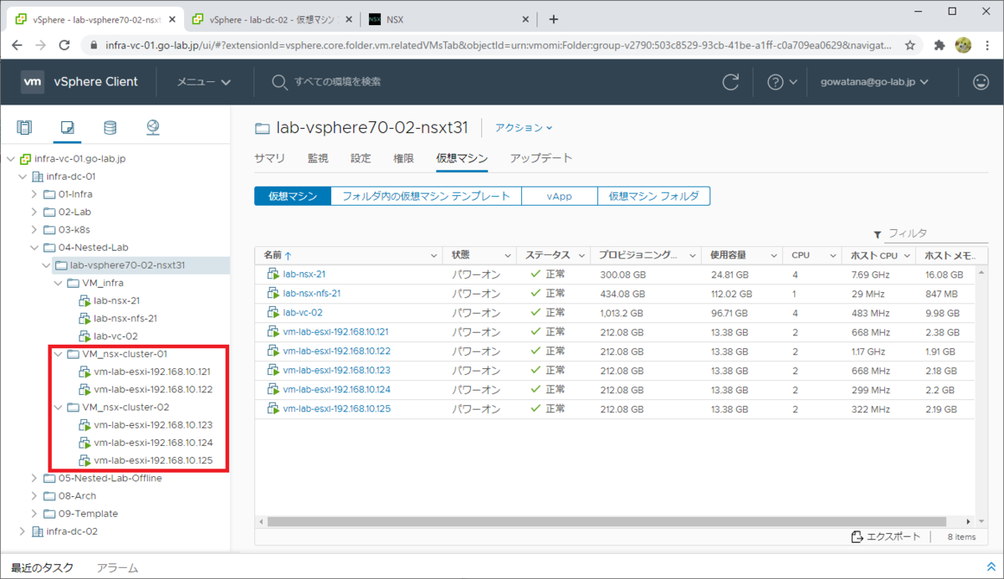
Task: Open the gowatana@go-lab.jp user menu
Action: tap(874, 82)
